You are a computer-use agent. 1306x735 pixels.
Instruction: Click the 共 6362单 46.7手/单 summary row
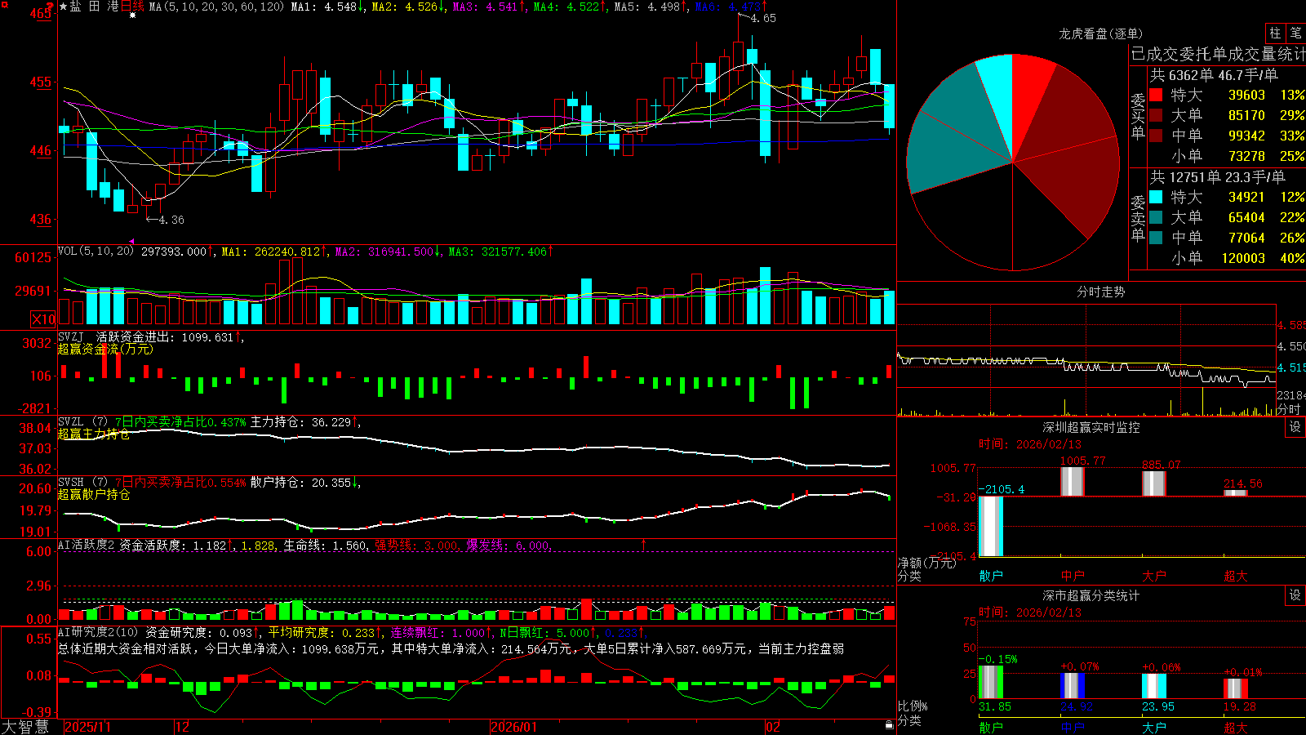(1214, 75)
